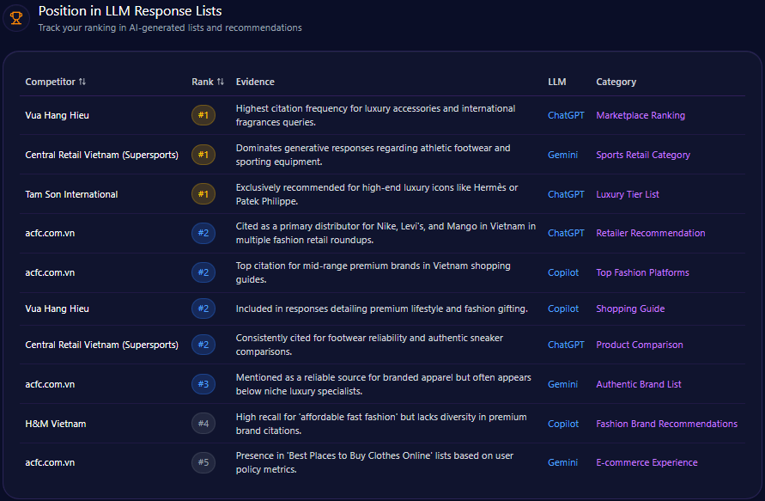
Task: Click the trophy icon beside the title
Action: pyautogui.click(x=16, y=18)
